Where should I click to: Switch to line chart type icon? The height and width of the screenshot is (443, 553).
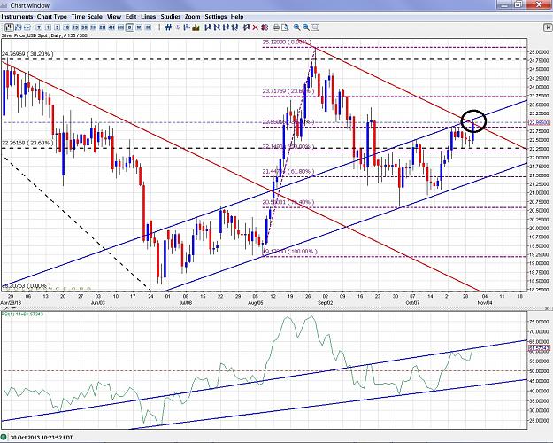point(27,27)
